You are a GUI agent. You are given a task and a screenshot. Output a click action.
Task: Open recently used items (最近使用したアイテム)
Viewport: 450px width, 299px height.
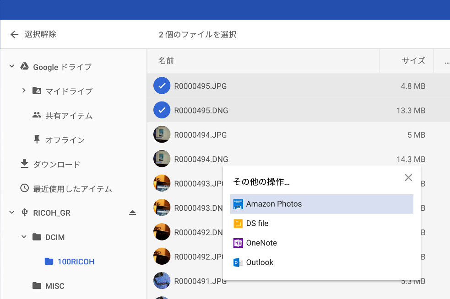point(72,188)
